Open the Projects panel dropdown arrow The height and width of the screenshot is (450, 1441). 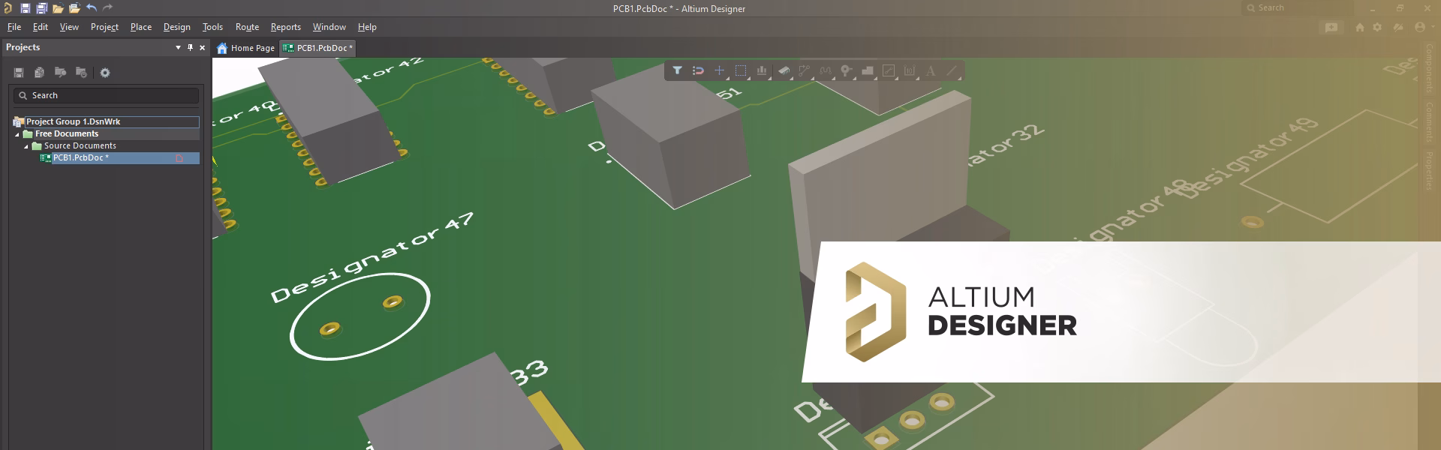(x=178, y=47)
